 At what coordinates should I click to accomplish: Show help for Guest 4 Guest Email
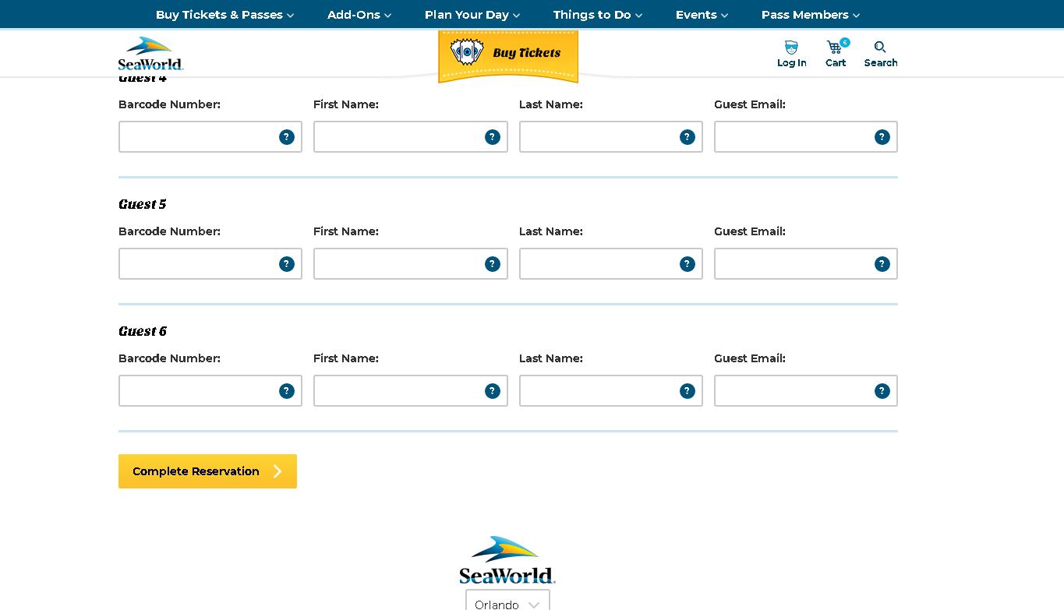click(x=882, y=137)
